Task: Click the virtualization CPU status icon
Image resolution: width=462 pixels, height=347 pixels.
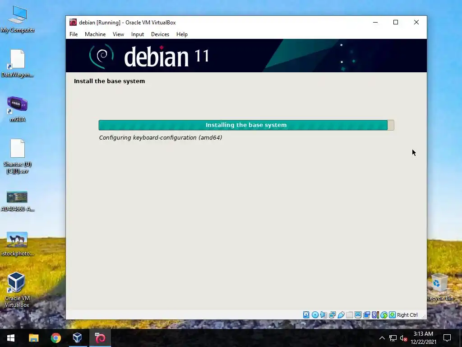Action: [x=375, y=315]
